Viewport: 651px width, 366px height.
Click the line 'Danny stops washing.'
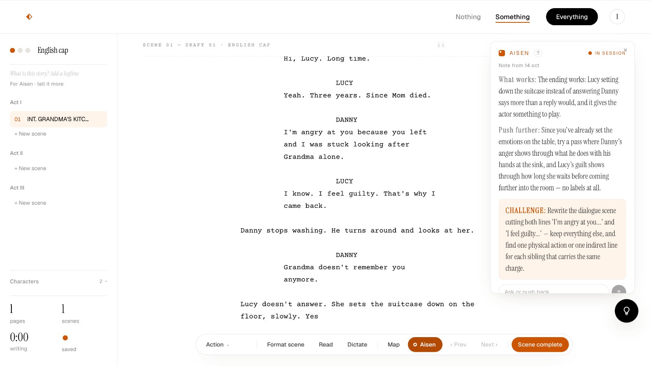click(x=283, y=231)
